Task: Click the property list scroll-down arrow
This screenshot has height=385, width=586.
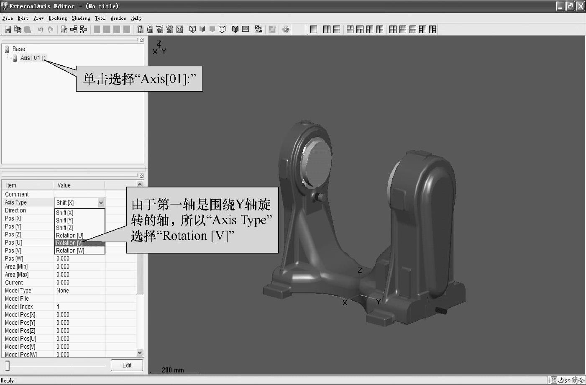Action: tap(140, 353)
